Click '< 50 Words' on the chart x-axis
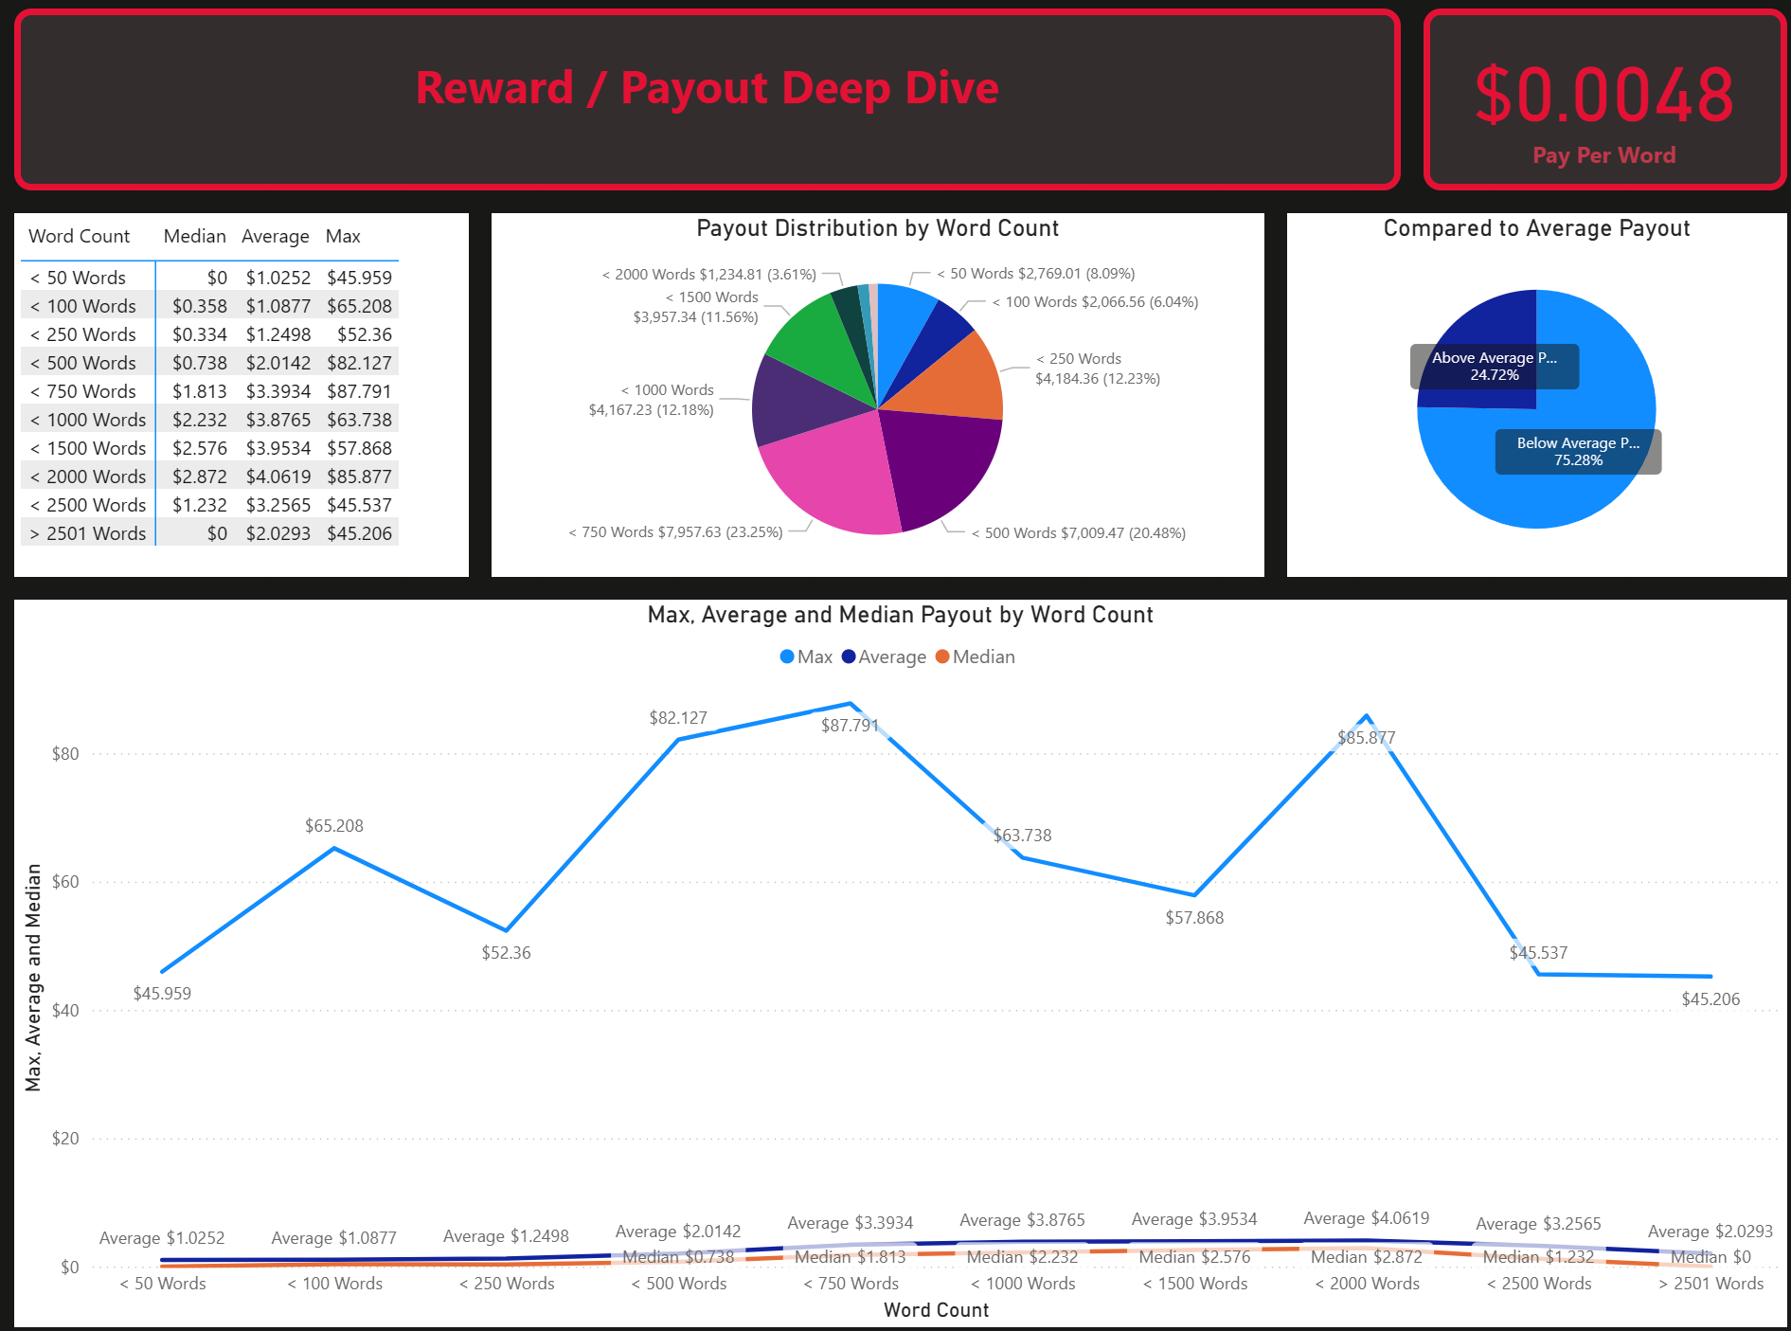 pyautogui.click(x=163, y=1284)
